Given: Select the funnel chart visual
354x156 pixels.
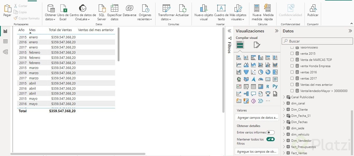Looking at the screenshot, I should (246, 72).
